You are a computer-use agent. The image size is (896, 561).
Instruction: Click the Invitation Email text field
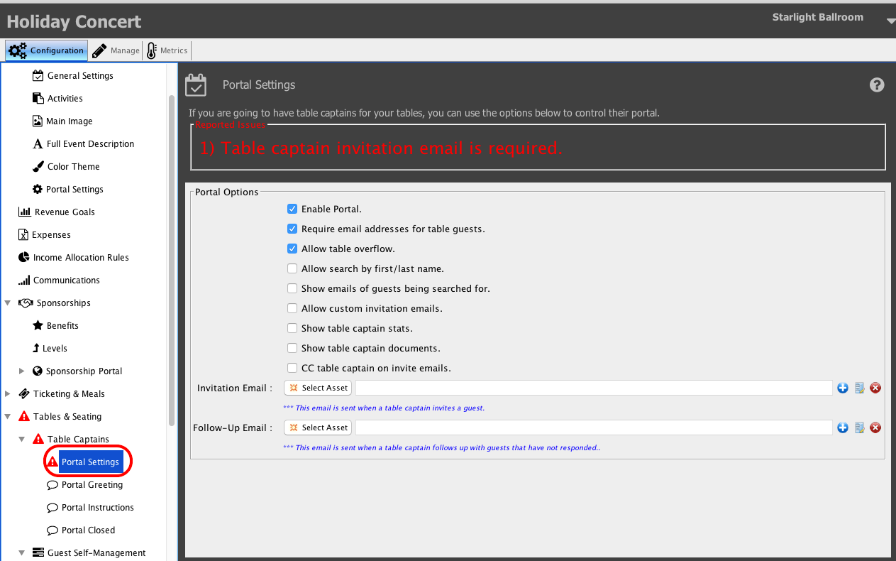click(x=594, y=388)
